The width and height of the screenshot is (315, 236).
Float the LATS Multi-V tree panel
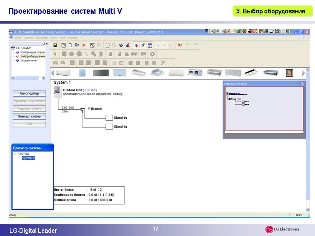(x=44, y=44)
